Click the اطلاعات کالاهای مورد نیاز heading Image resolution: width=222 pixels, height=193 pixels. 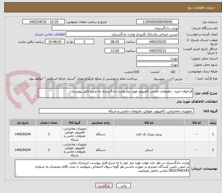click(x=197, y=102)
